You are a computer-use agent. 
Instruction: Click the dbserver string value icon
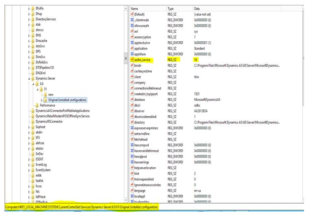pyautogui.click(x=131, y=111)
